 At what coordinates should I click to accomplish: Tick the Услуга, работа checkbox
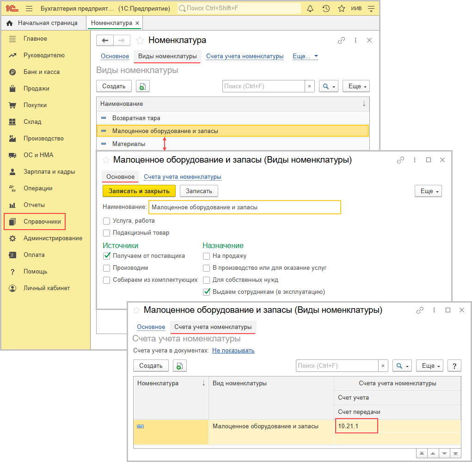[107, 221]
